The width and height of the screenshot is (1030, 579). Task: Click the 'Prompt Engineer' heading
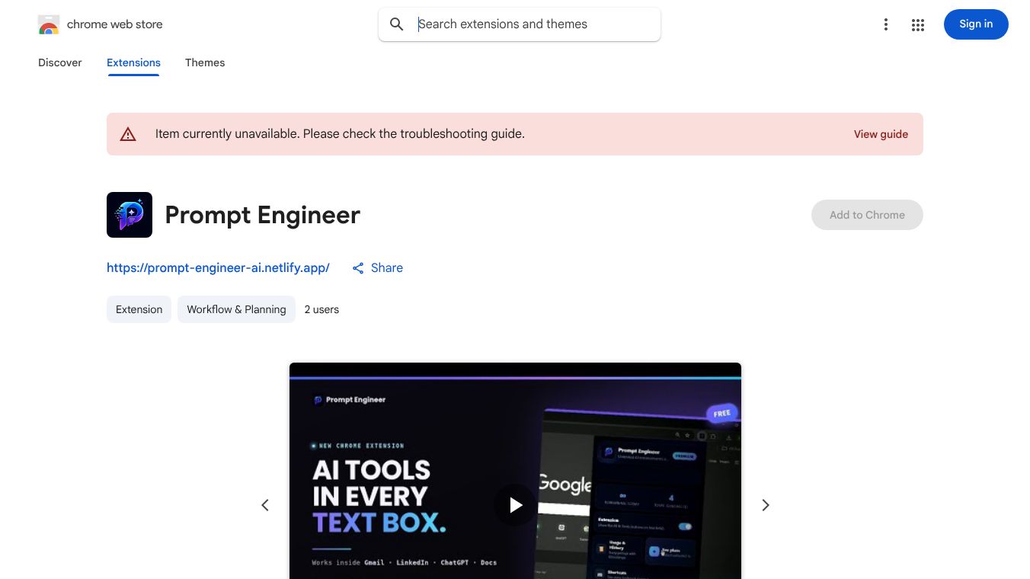tap(263, 215)
